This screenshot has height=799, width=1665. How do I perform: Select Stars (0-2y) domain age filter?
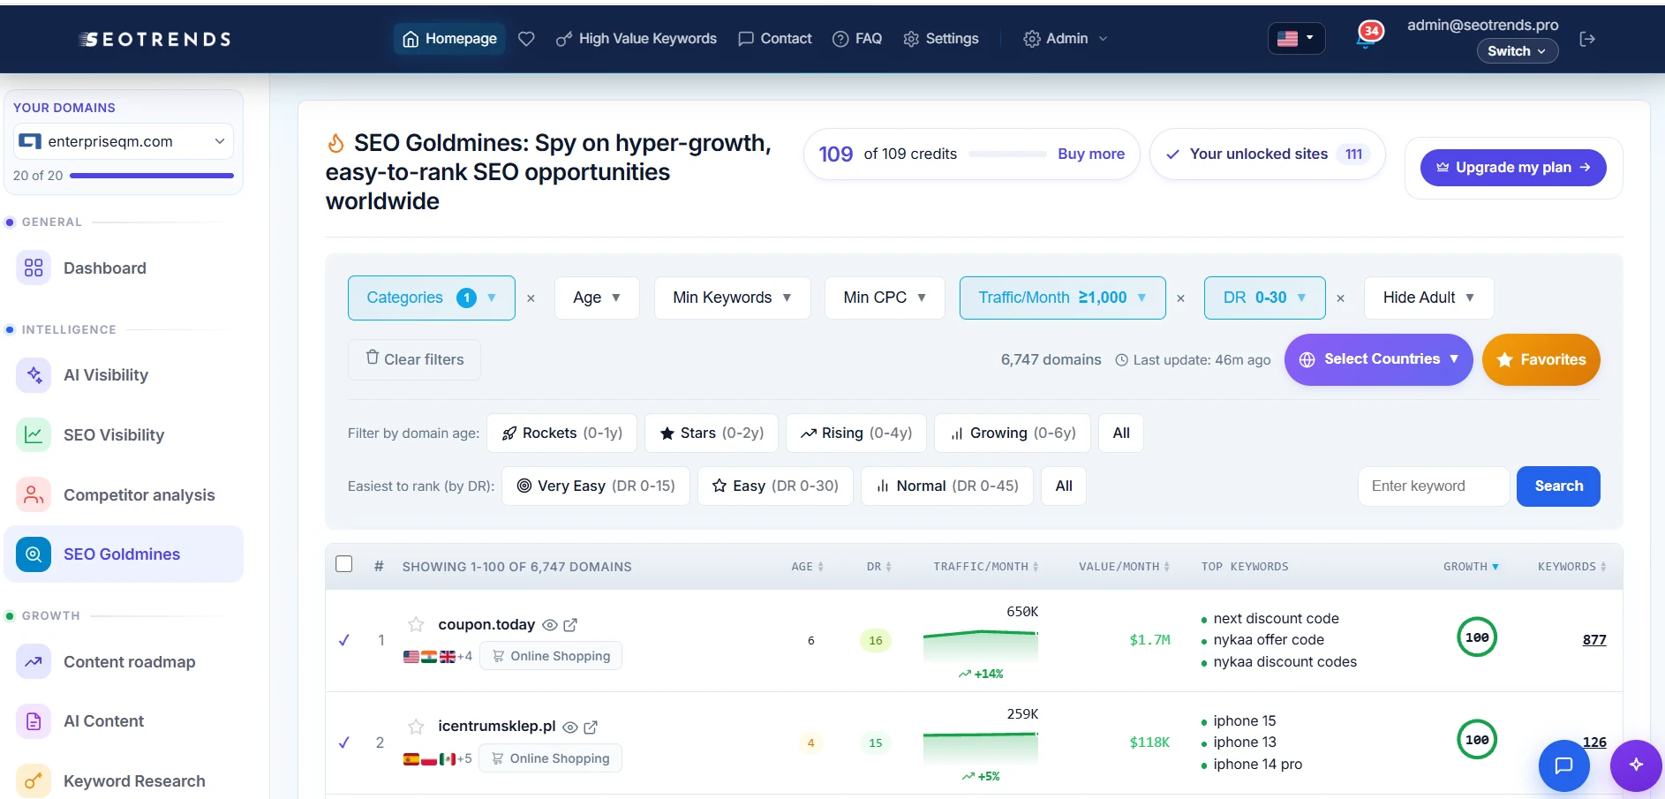point(711,433)
